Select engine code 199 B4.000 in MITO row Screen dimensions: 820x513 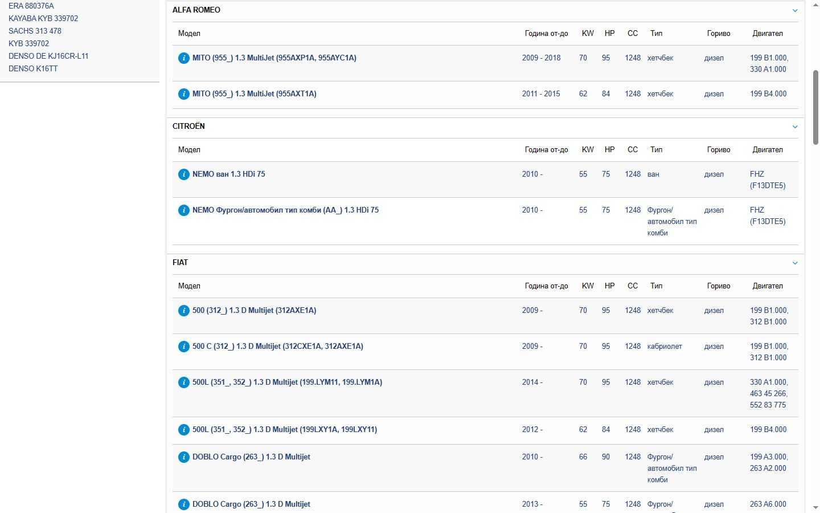(768, 93)
